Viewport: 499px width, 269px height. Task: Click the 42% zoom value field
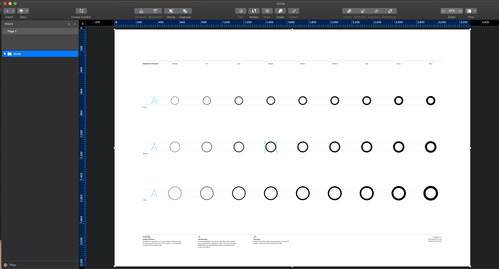click(x=452, y=11)
